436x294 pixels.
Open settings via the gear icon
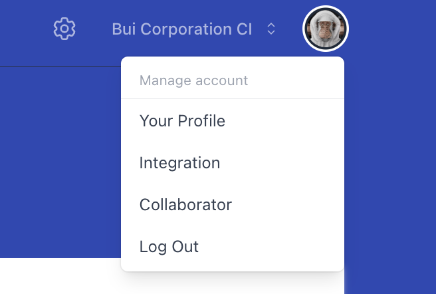click(64, 29)
